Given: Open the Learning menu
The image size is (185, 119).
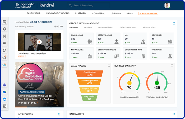Looking at the screenshot, I should [116, 13].
